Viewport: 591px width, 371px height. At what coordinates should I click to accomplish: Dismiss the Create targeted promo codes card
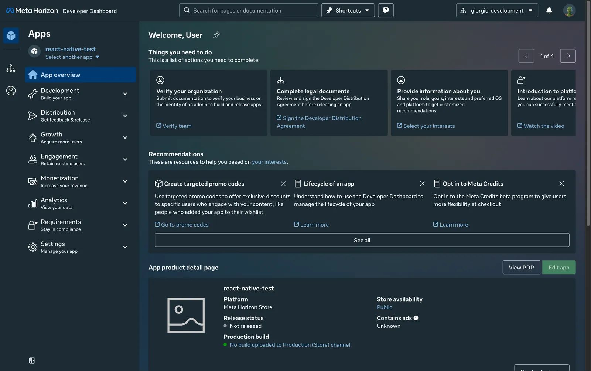[283, 184]
